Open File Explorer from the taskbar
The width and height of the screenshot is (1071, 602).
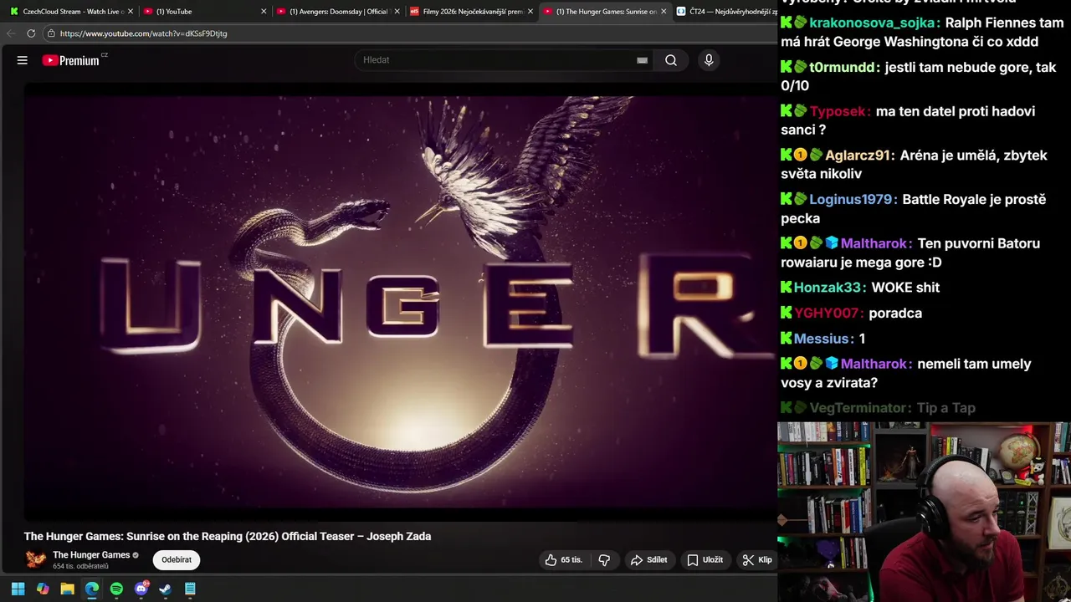coord(67,589)
